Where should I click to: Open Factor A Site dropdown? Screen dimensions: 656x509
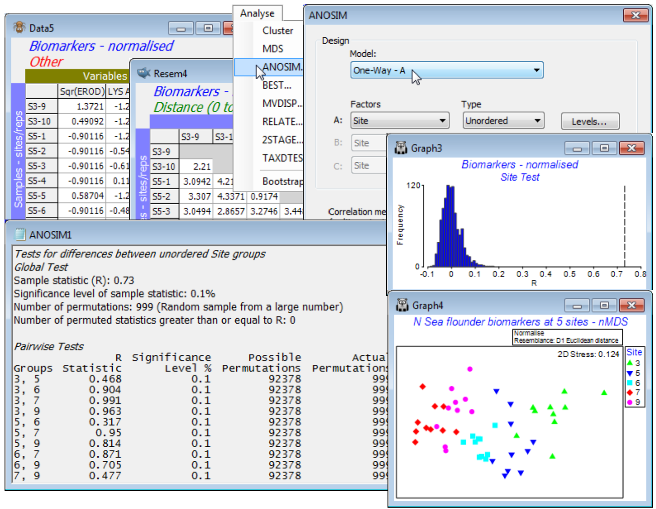coord(400,121)
